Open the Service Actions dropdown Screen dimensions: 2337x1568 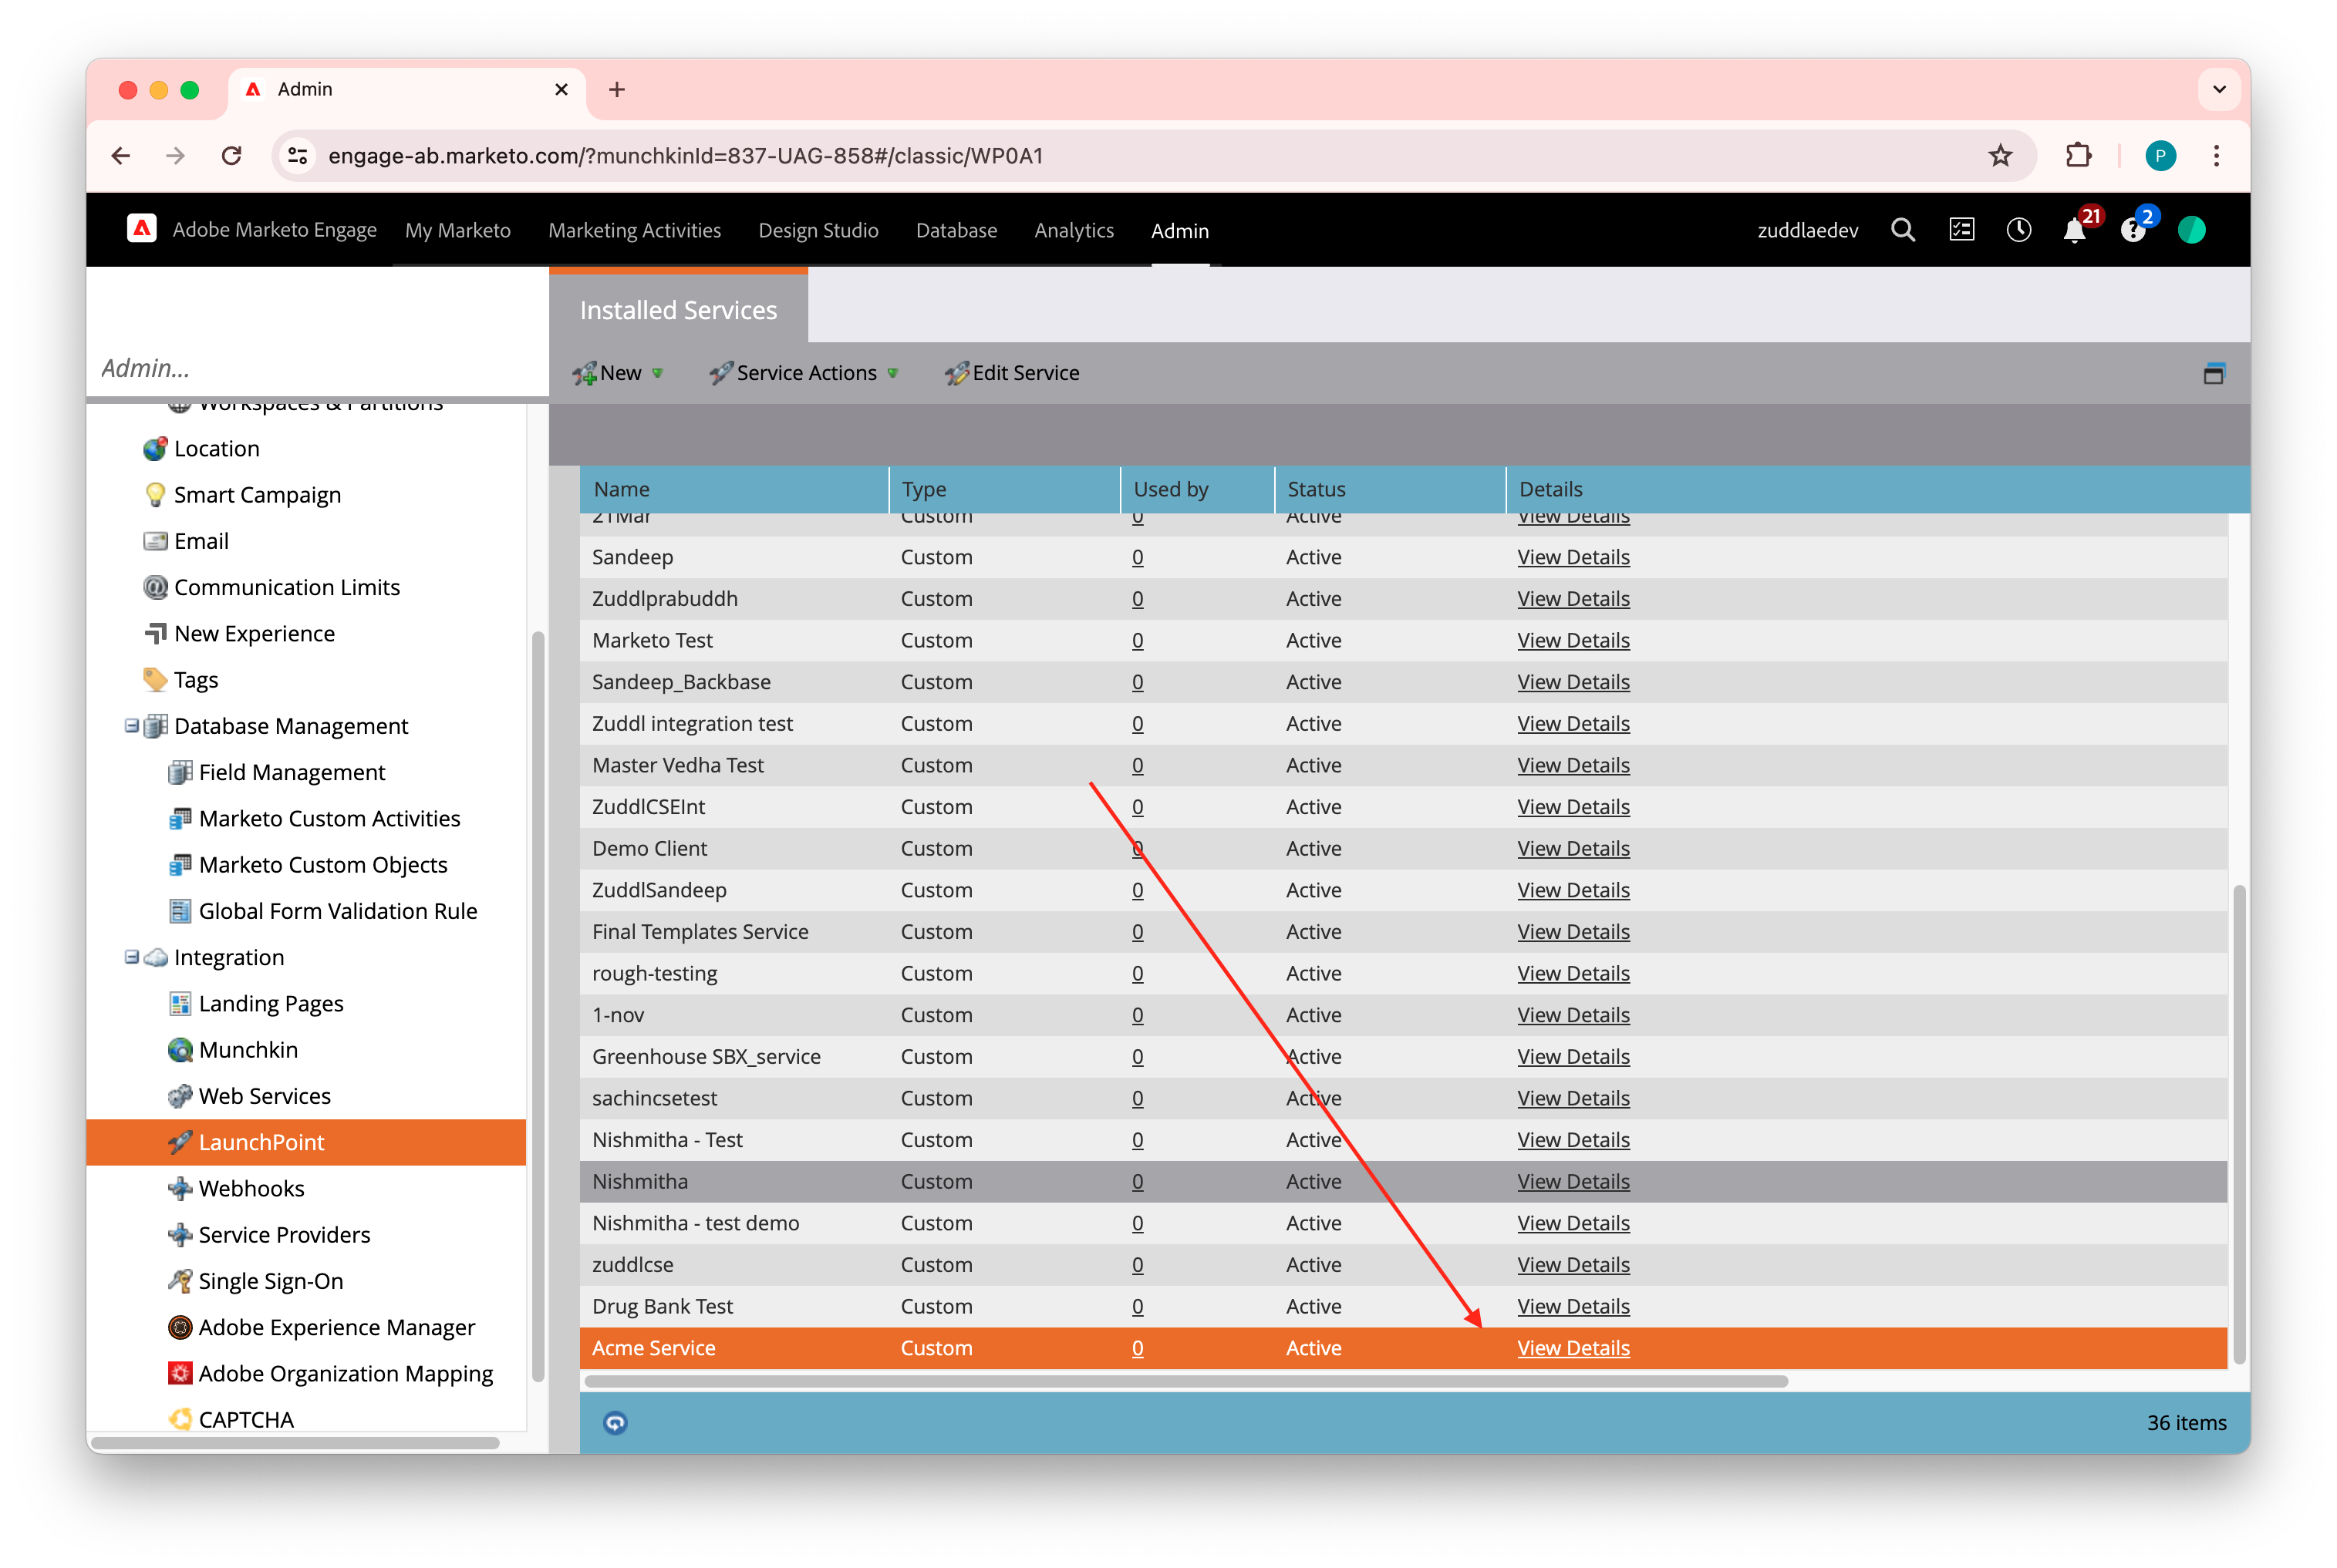804,373
